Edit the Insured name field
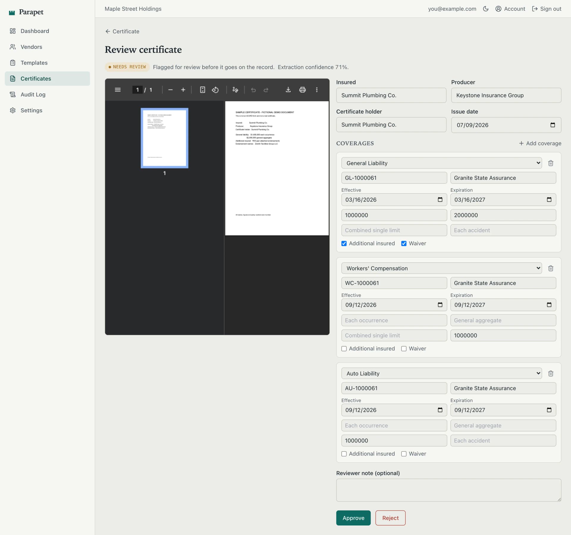571x535 pixels. (x=391, y=95)
